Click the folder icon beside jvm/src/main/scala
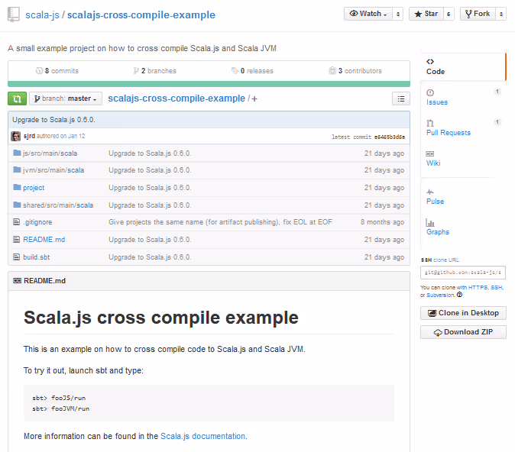Viewport: 515px width, 452px height. click(x=17, y=169)
